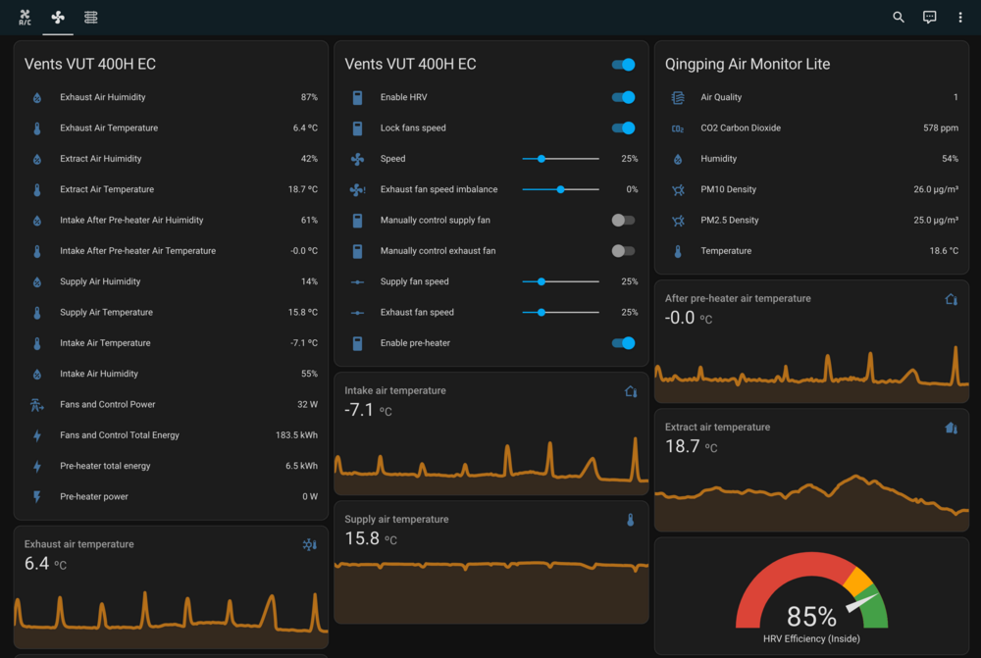Click the PM10 Density icon
Screen dimensions: 981x658
(677, 189)
